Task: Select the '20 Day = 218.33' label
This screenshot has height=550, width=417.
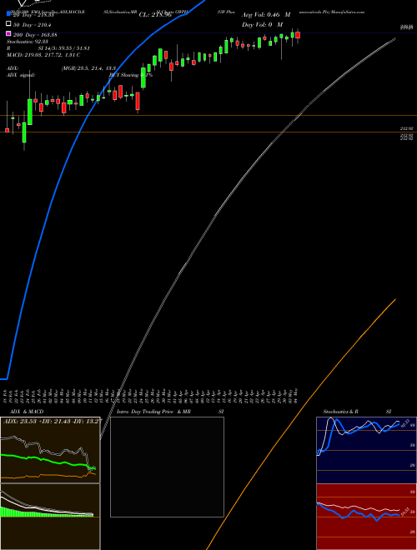Action: click(x=33, y=15)
